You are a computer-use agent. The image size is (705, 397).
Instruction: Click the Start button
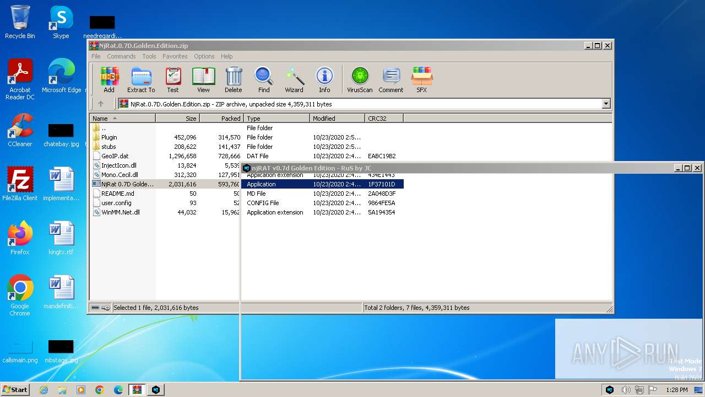point(15,389)
